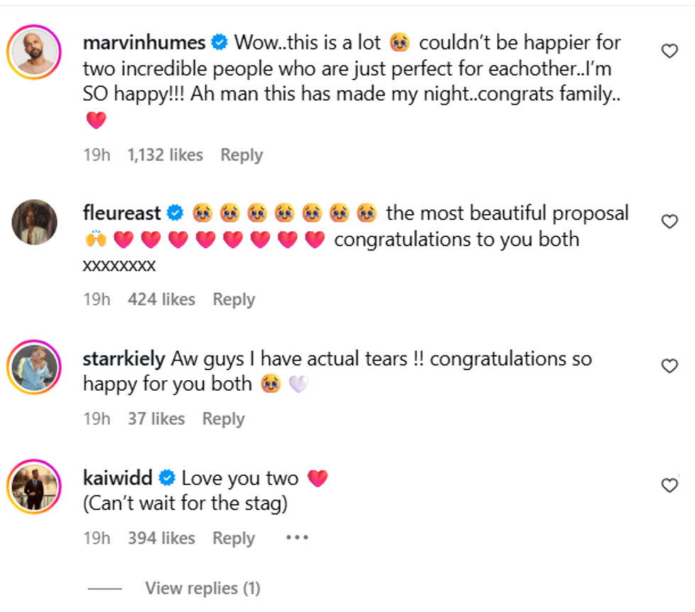Screen dimensions: 695x612
Task: Visit the kaiwidd username link
Action: pos(118,478)
